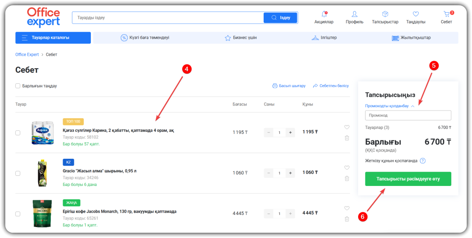Click the Jacobs coffee product thumbnail
This screenshot has width=472, height=238.
42,214
